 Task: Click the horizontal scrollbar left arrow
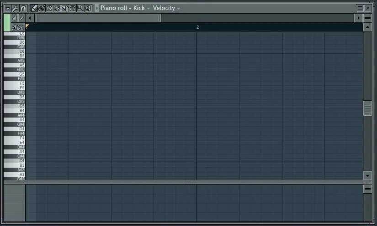tap(30, 18)
